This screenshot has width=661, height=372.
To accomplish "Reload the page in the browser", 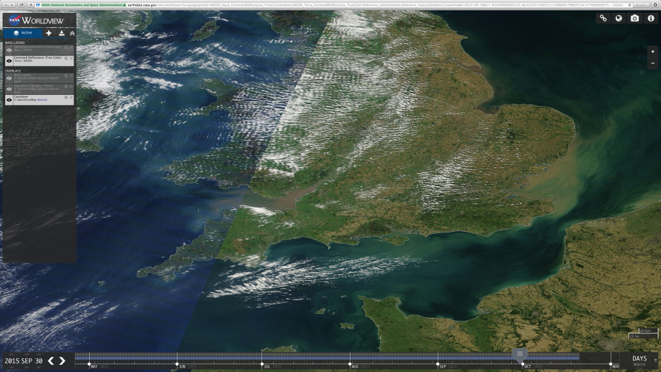I will (629, 5).
